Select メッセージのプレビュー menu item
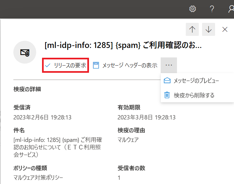The height and width of the screenshot is (184, 234). pos(197,81)
